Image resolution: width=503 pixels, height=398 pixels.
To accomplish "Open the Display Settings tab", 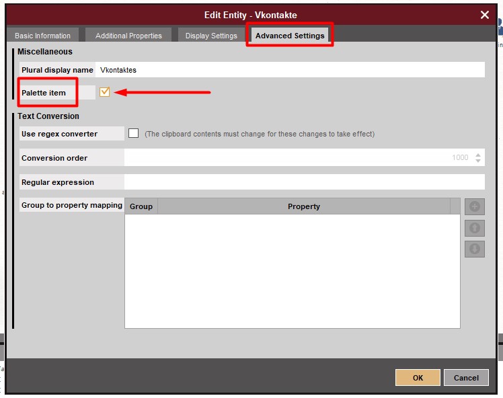I will pos(211,35).
